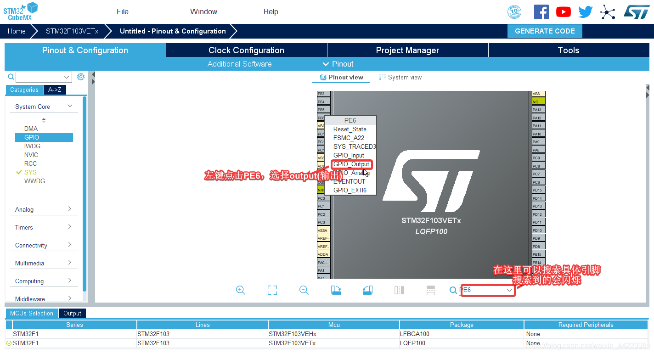The width and height of the screenshot is (654, 354).
Task: Select NVIC under System Core
Action: 31,155
